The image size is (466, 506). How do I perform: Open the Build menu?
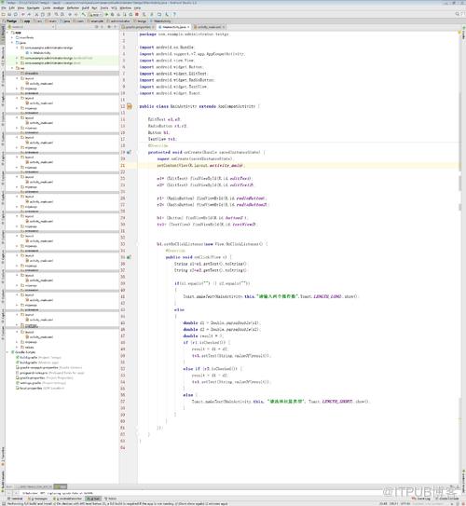(85, 7)
